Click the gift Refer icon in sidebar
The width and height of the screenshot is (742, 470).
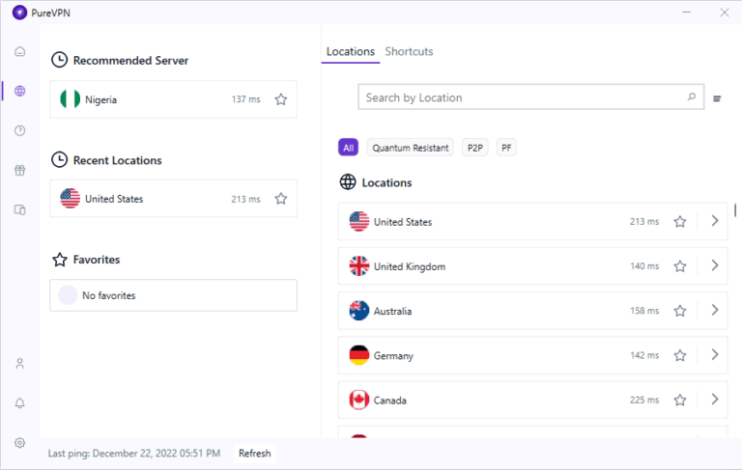[x=19, y=170]
